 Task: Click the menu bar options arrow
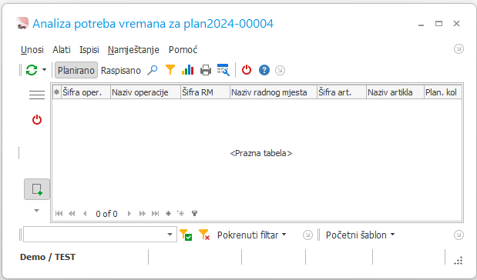coord(459,49)
